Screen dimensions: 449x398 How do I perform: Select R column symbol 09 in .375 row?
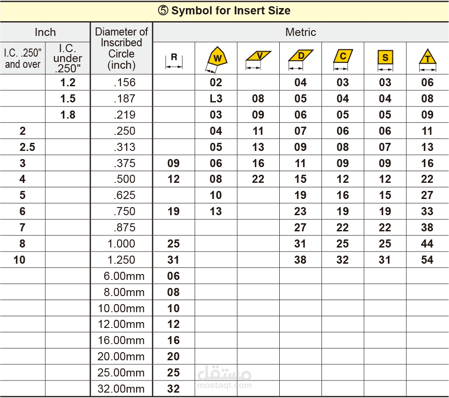tap(173, 164)
